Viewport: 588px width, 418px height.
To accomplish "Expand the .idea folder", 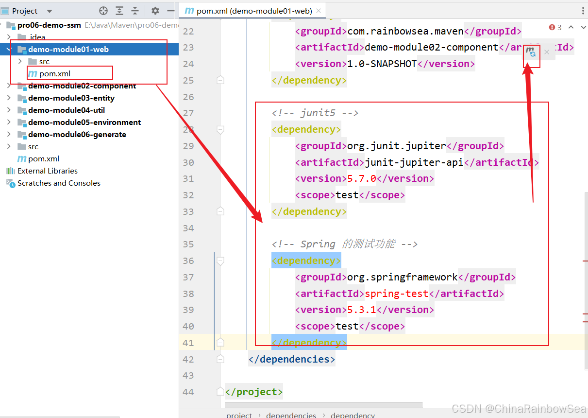I will coord(9,37).
